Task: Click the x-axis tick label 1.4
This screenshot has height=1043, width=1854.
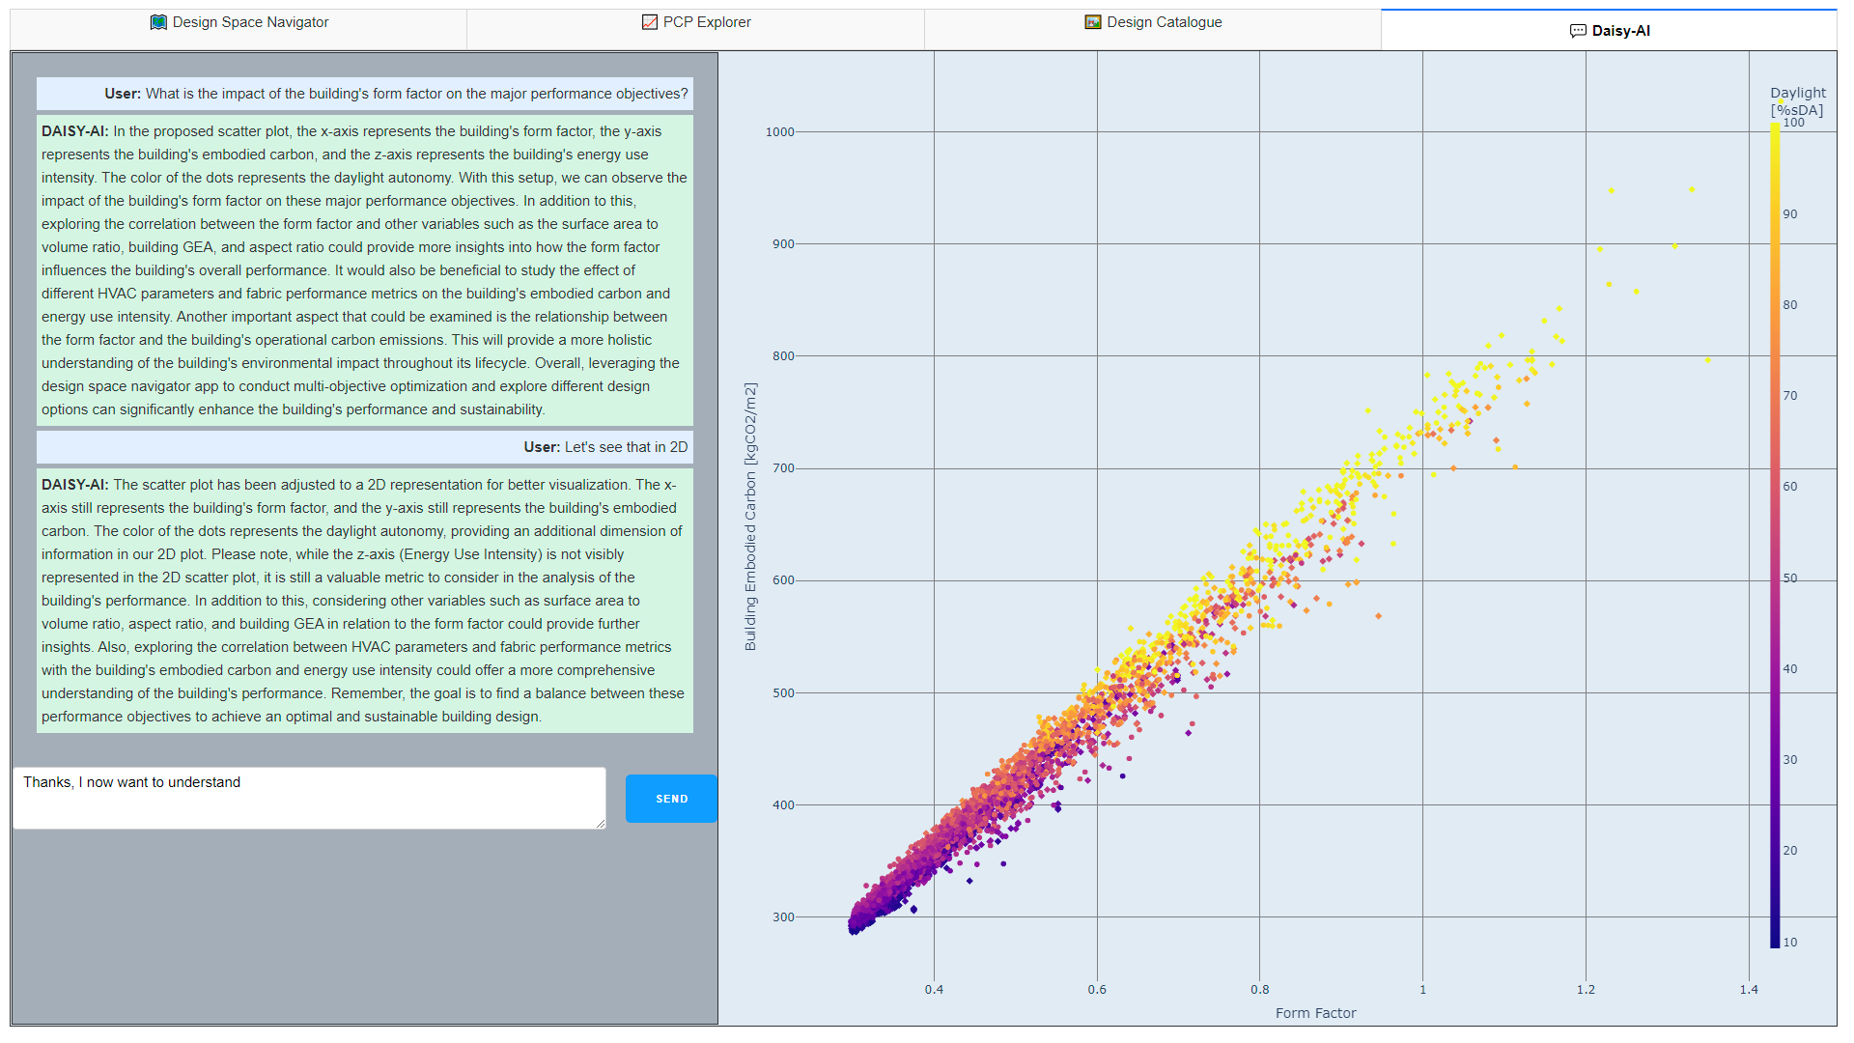Action: point(1749,989)
